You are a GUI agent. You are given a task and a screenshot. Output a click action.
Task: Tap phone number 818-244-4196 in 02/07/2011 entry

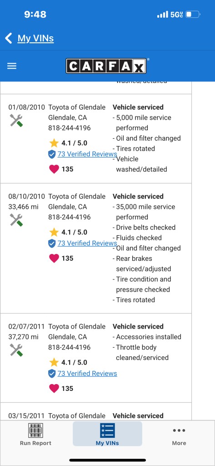(70, 347)
